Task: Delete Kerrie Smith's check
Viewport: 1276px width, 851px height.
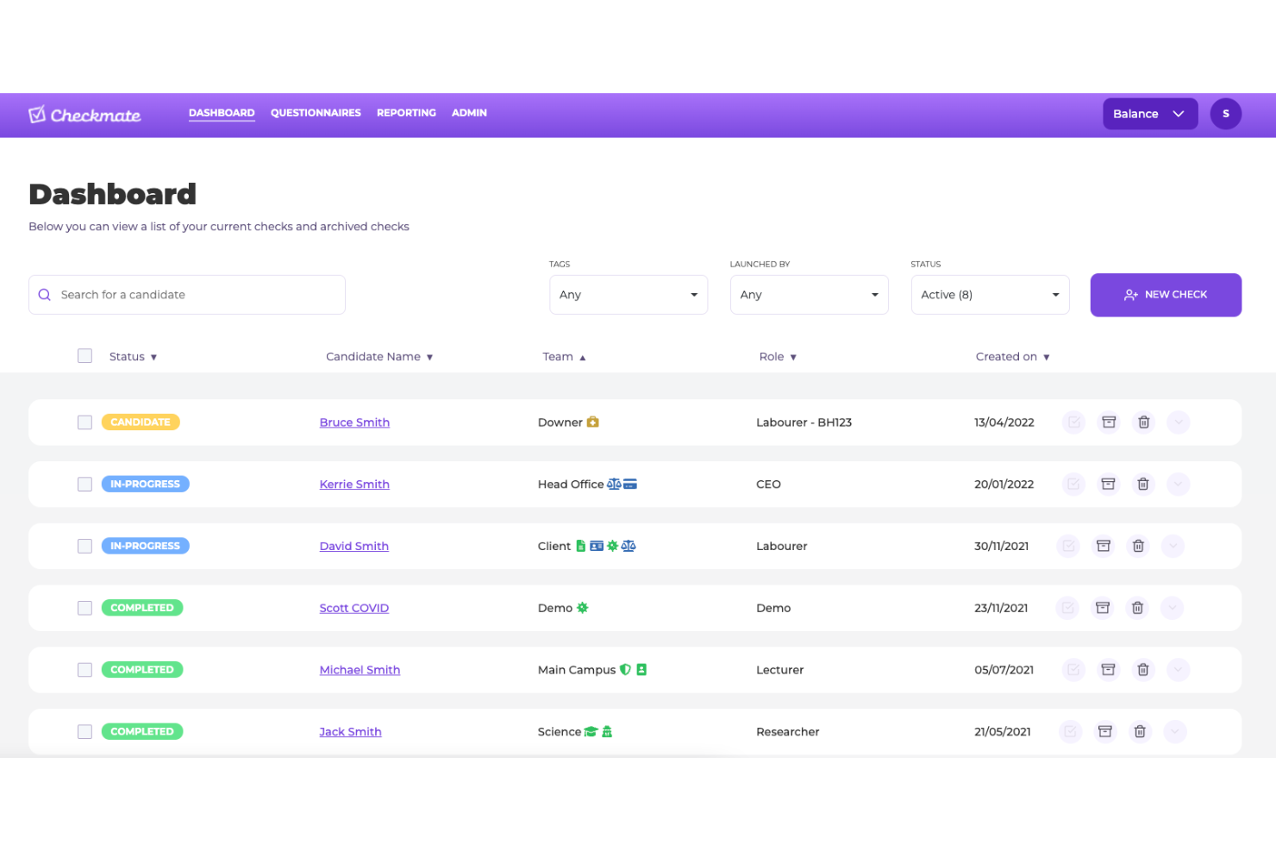Action: click(1142, 485)
